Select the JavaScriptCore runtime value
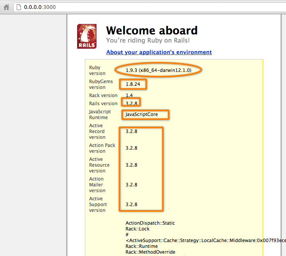 141,114
